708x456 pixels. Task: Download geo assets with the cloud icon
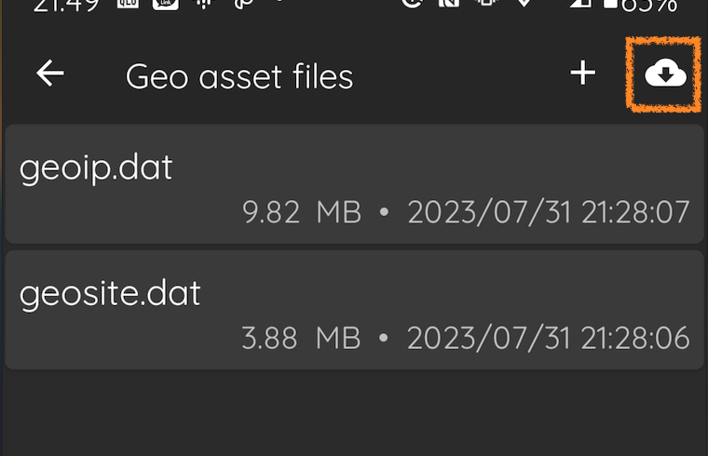click(x=665, y=74)
